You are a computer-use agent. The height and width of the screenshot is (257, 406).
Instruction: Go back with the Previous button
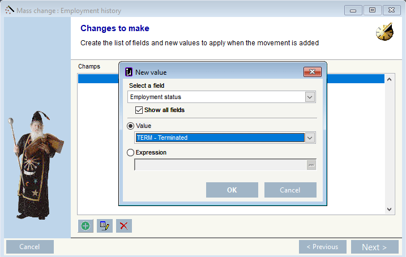(x=322, y=247)
